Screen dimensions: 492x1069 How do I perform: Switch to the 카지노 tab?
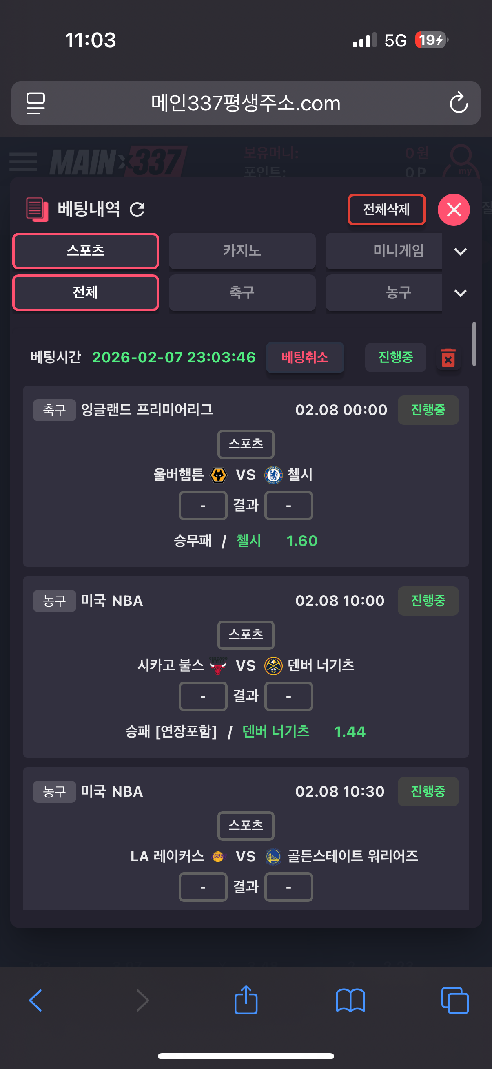pyautogui.click(x=242, y=251)
